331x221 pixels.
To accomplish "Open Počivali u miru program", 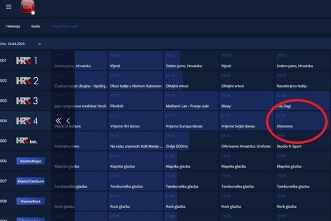I will coord(80,141).
